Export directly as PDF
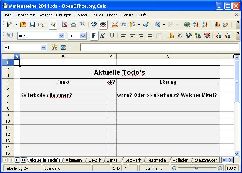Image resolution: width=242 pixels, height=173 pixels. [65, 25]
